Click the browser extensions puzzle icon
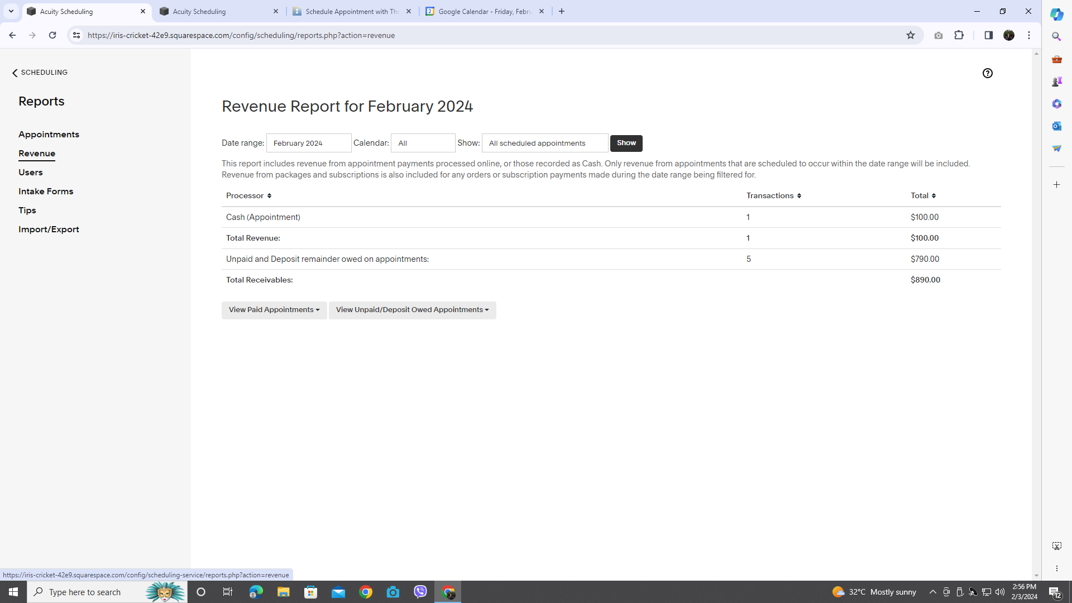1072x603 pixels. pyautogui.click(x=959, y=35)
